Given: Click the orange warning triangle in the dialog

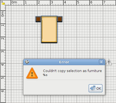Looking at the screenshot, I should point(32,73).
